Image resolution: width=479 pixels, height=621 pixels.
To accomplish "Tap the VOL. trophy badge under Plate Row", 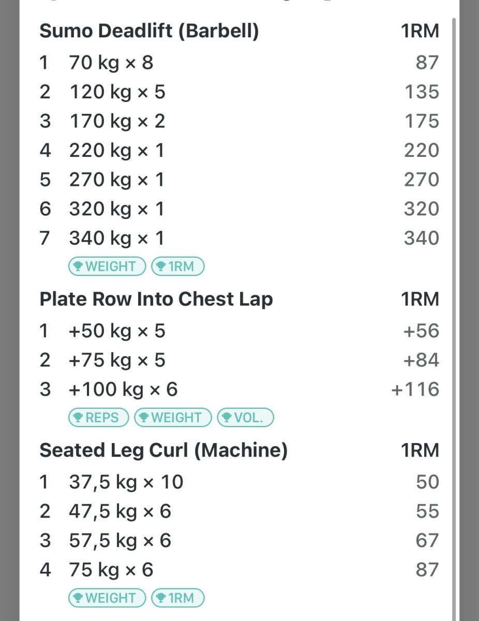I will coord(245,418).
